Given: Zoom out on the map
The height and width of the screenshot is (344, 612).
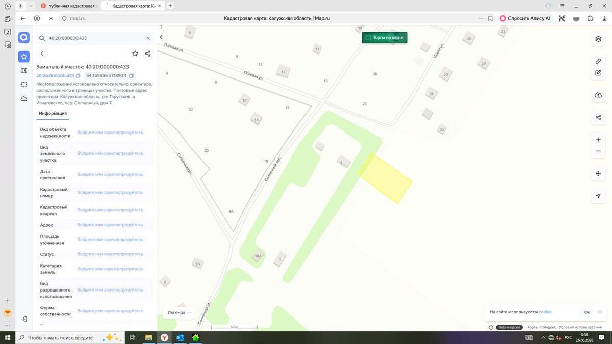Looking at the screenshot, I should pos(598,151).
